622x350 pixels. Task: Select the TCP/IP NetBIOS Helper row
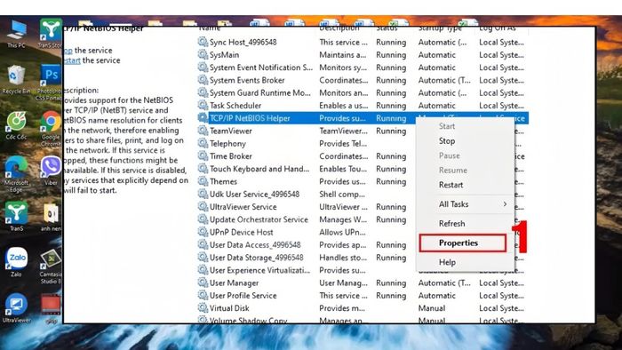[363, 118]
